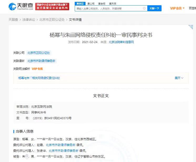Viewport: 196px width, 162px height.
Task: Click the document title 网络侵权责任纠纷一审民事判决书
Action: (101, 35)
